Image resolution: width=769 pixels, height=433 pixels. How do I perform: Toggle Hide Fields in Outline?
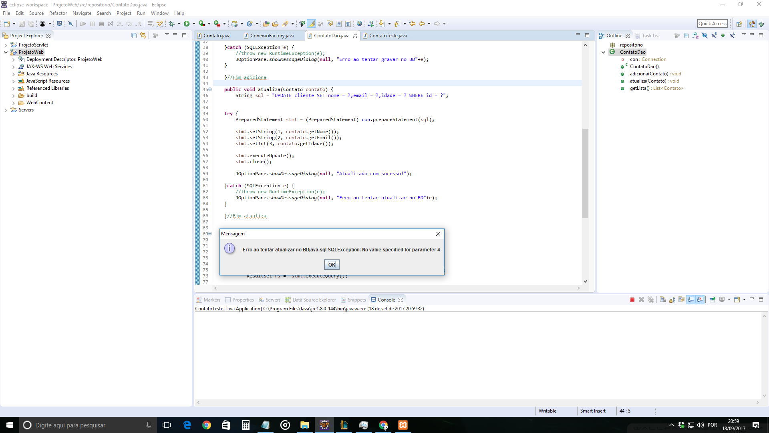705,36
